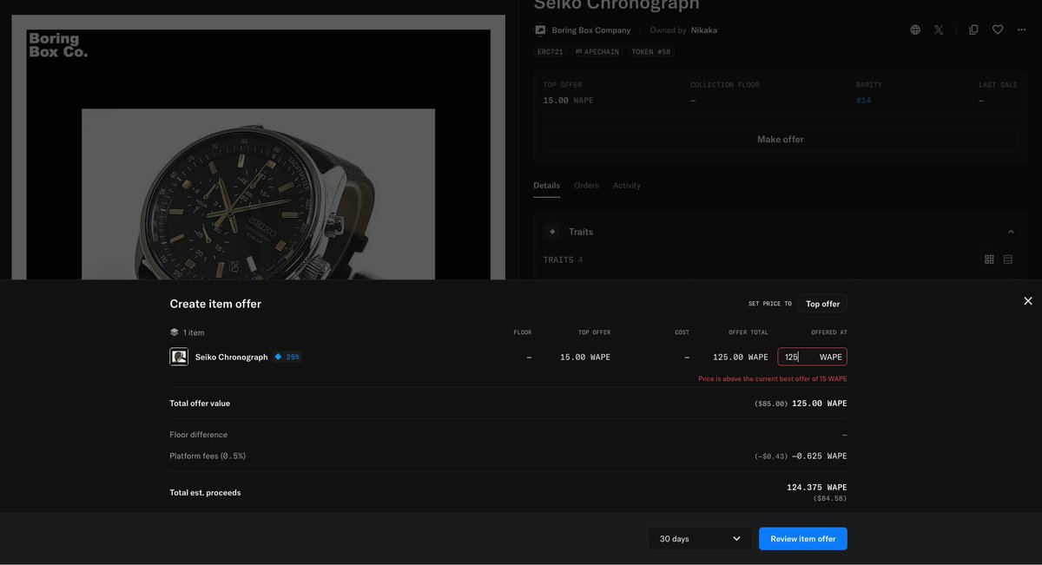Click the Top Offer 15.00 WAPE stat
Screen dimensions: 1042x565
pyautogui.click(x=569, y=101)
